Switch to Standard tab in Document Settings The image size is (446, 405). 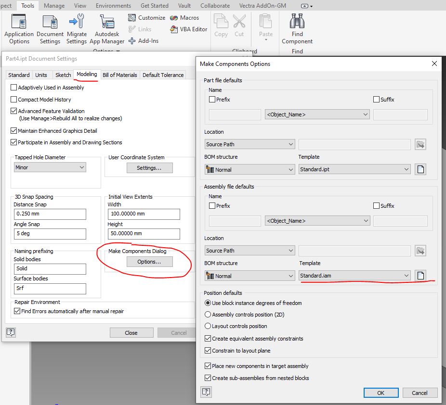click(19, 75)
